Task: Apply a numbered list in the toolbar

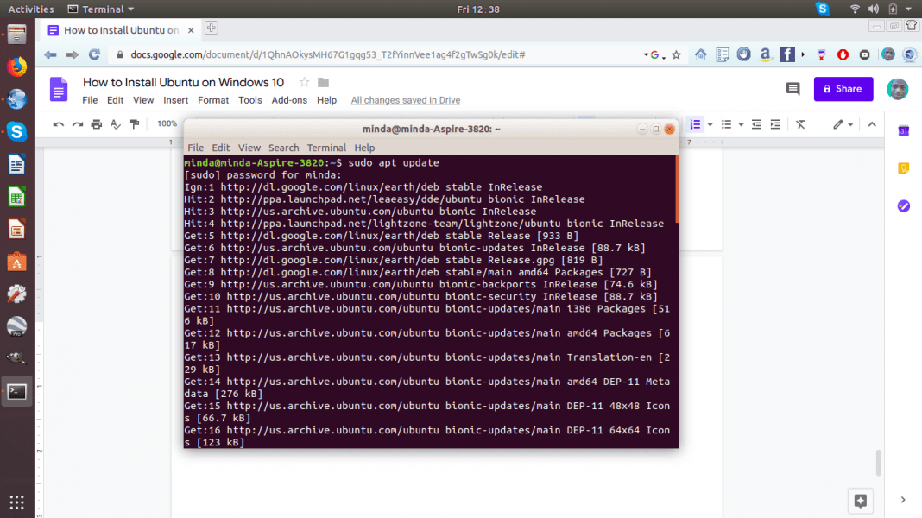Action: (696, 124)
